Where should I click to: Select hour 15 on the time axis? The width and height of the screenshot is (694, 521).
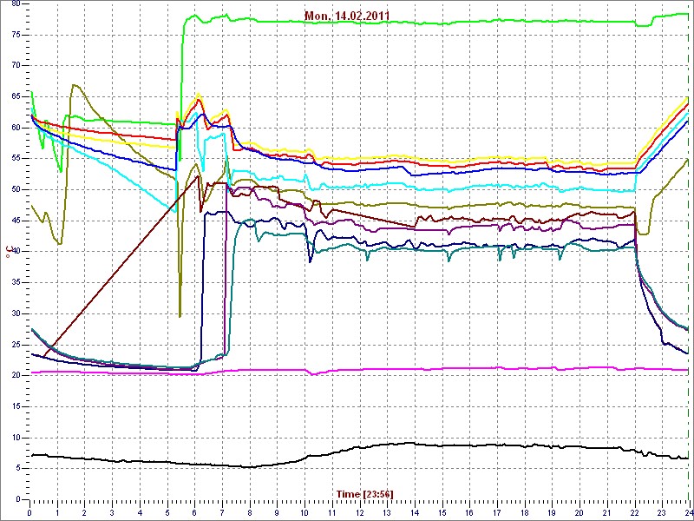tap(442, 512)
